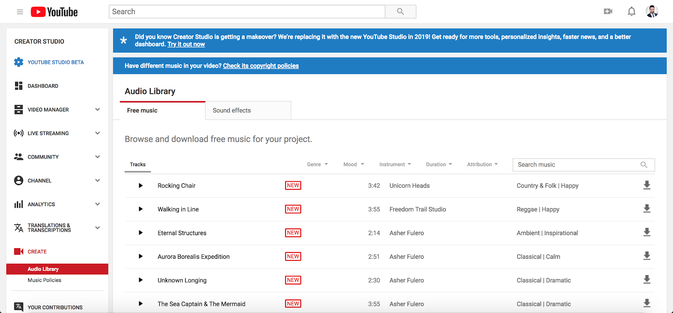673x313 pixels.
Task: Expand the Live Streaming section
Action: point(98,133)
